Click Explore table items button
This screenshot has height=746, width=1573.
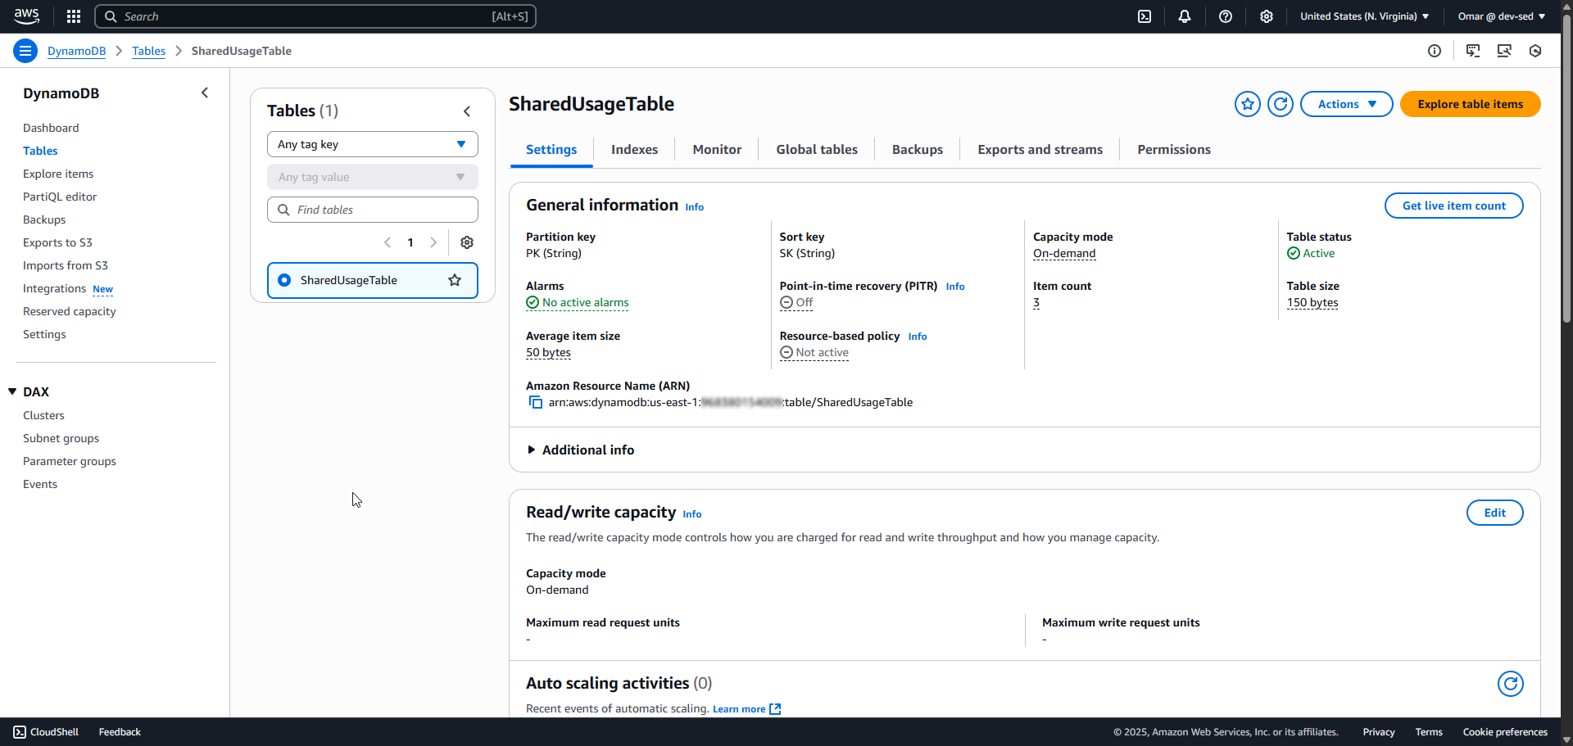pos(1470,104)
